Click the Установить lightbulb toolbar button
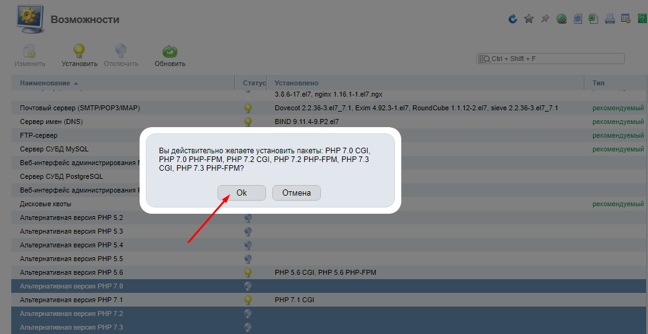Screen dimensions: 648x334 79,56
